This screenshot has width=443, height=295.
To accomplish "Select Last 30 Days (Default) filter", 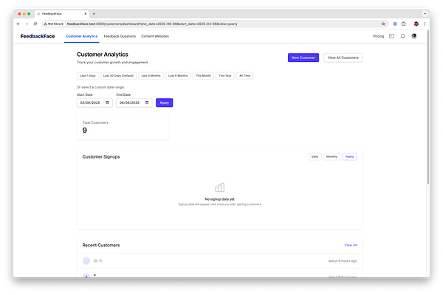I will pos(118,76).
